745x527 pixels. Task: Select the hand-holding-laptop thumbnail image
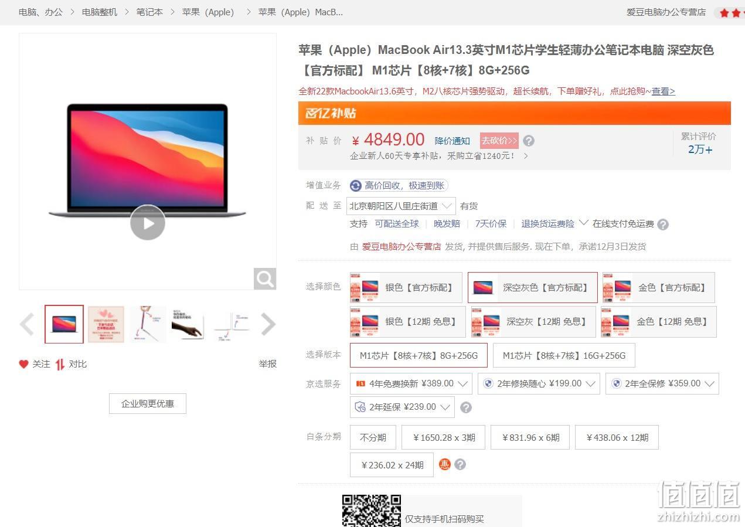(187, 324)
